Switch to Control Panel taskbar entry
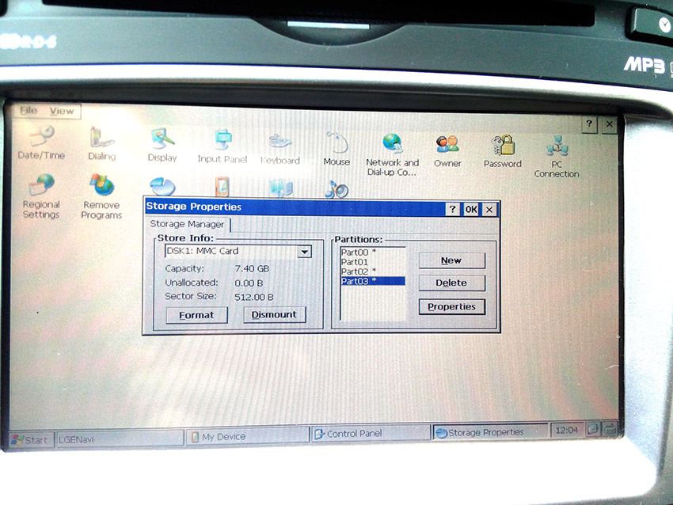 click(371, 434)
